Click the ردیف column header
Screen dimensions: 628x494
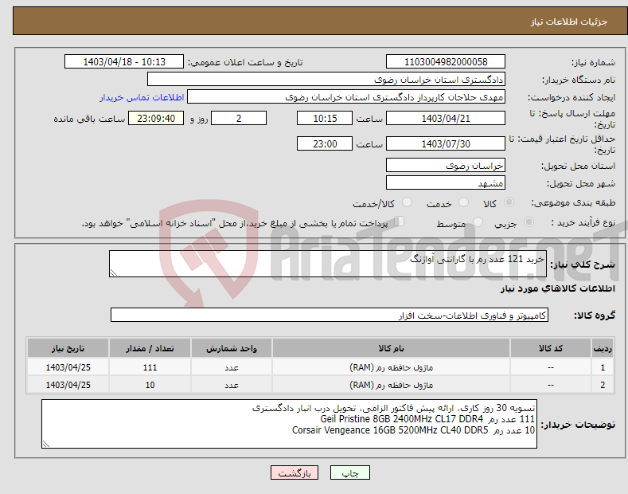point(603,348)
